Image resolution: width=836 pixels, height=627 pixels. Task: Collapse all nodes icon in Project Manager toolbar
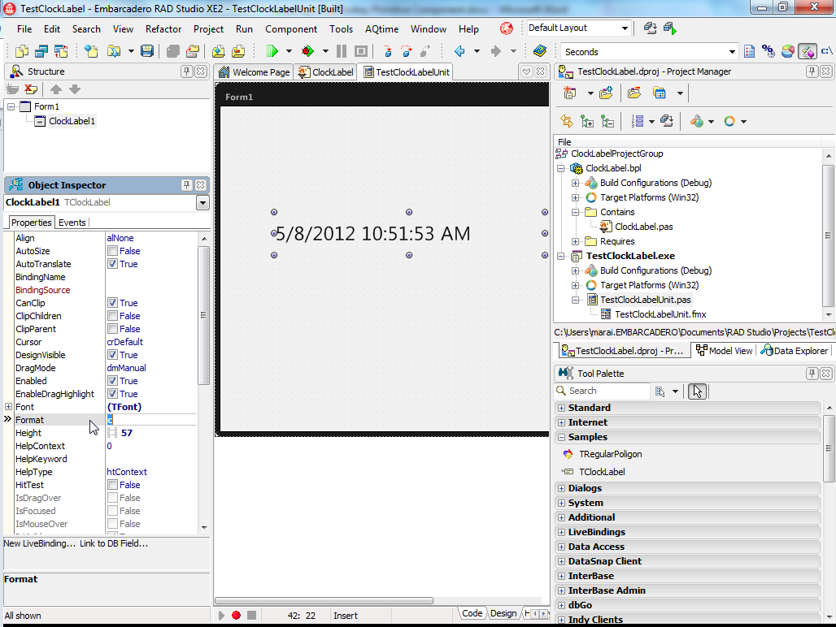click(608, 120)
